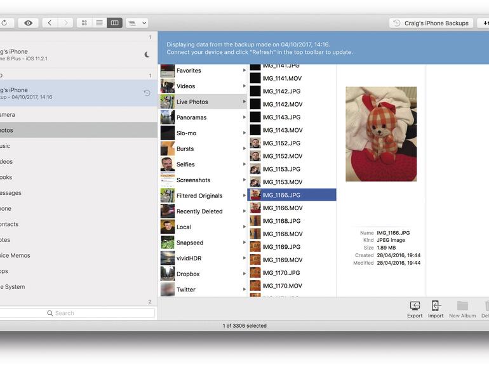489x367 pixels.
Task: Expand the Panoramas album arrow
Action: click(x=245, y=117)
